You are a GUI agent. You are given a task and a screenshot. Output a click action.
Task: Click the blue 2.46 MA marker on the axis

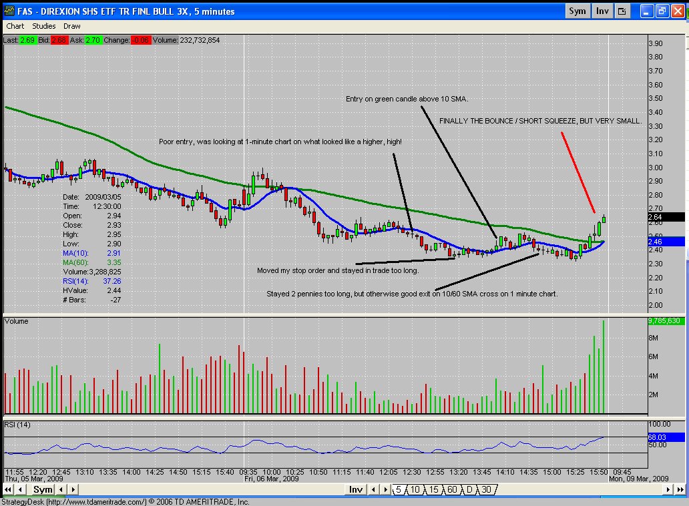666,242
